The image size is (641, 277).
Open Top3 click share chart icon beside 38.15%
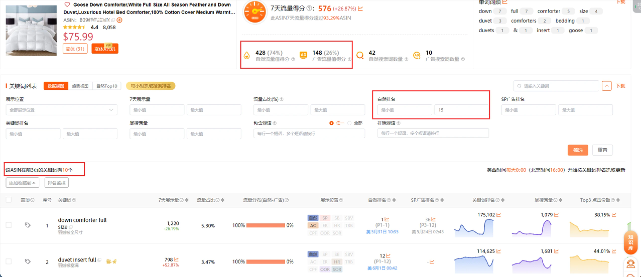614,215
